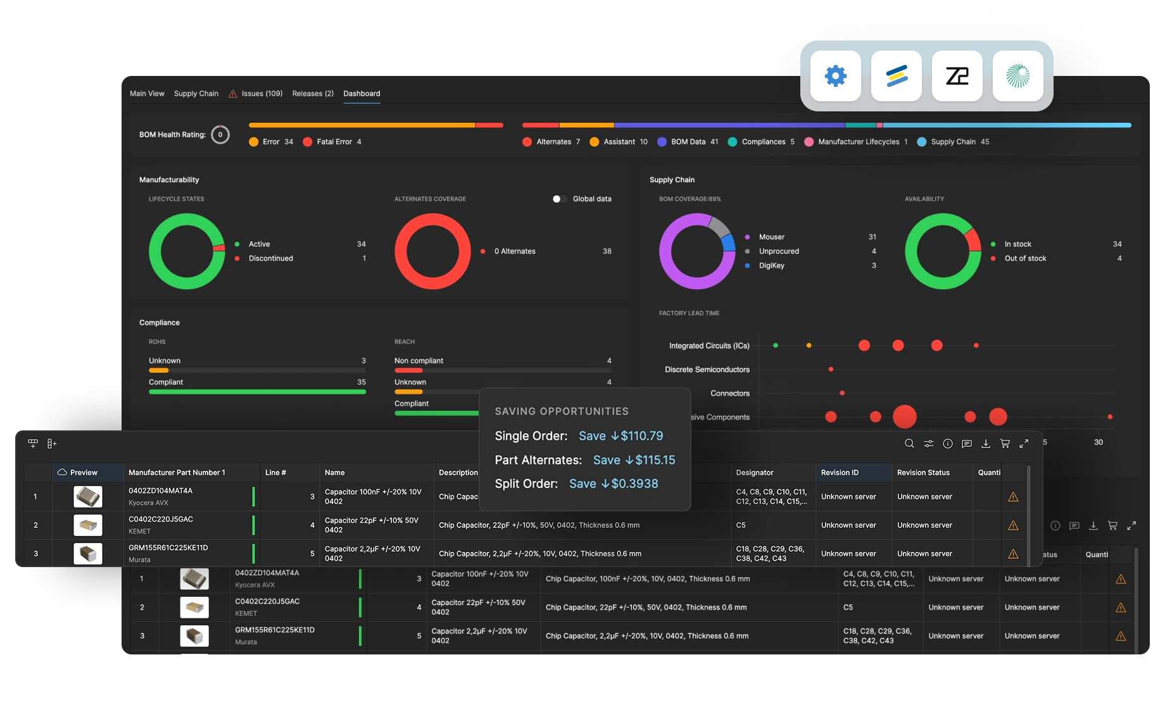Click the Revision ID column header

(840, 473)
